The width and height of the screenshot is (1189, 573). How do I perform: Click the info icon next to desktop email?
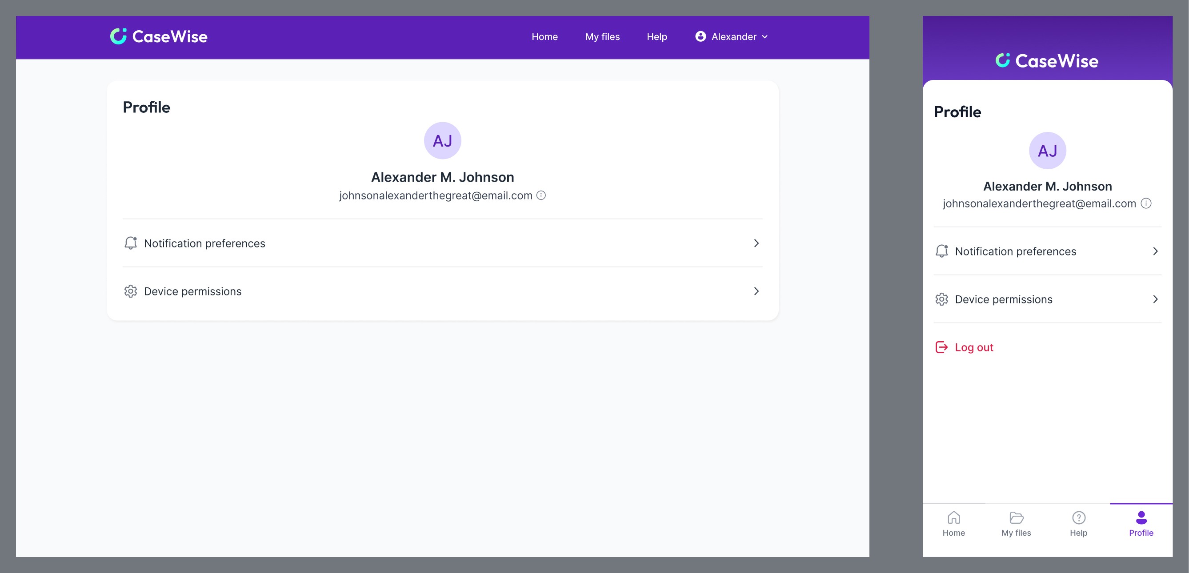click(541, 195)
